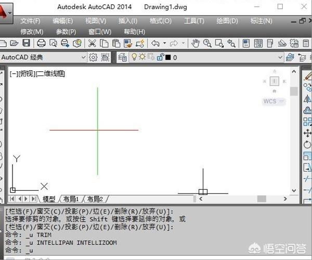Switch to the 布局1 layout tab
This screenshot has height=260, width=312.
pyautogui.click(x=71, y=199)
